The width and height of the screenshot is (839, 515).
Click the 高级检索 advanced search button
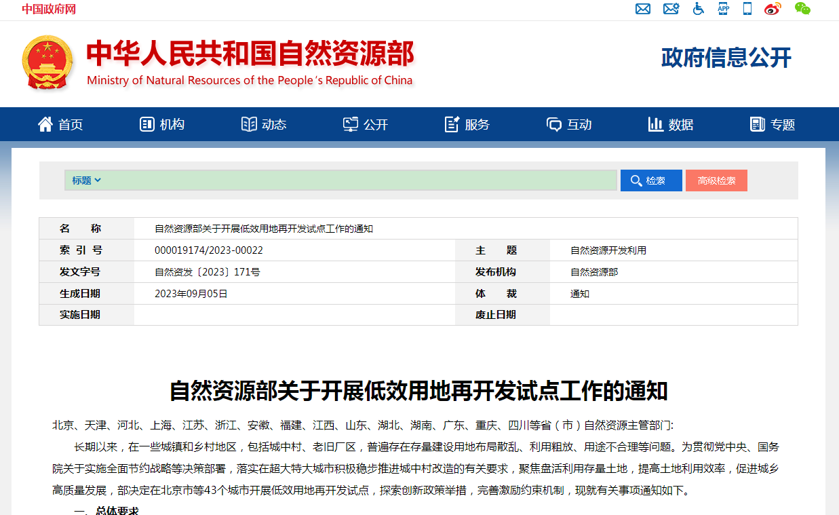[x=716, y=180]
